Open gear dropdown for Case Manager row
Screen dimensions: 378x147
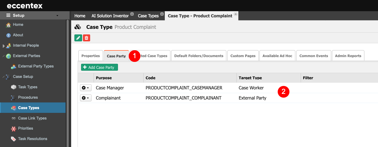[x=86, y=88]
